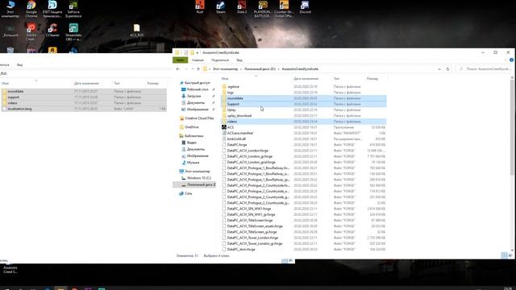Open the Поделиться ribbon tab
The width and height of the screenshot is (516, 290).
click(x=220, y=60)
